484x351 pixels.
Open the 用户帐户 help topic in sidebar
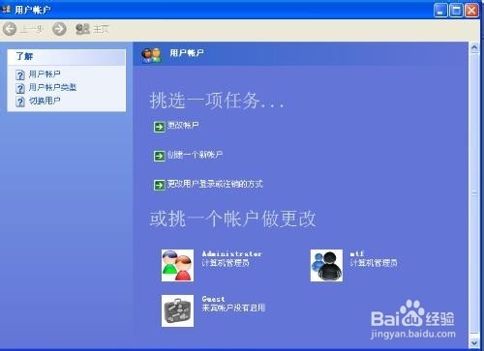click(x=45, y=74)
